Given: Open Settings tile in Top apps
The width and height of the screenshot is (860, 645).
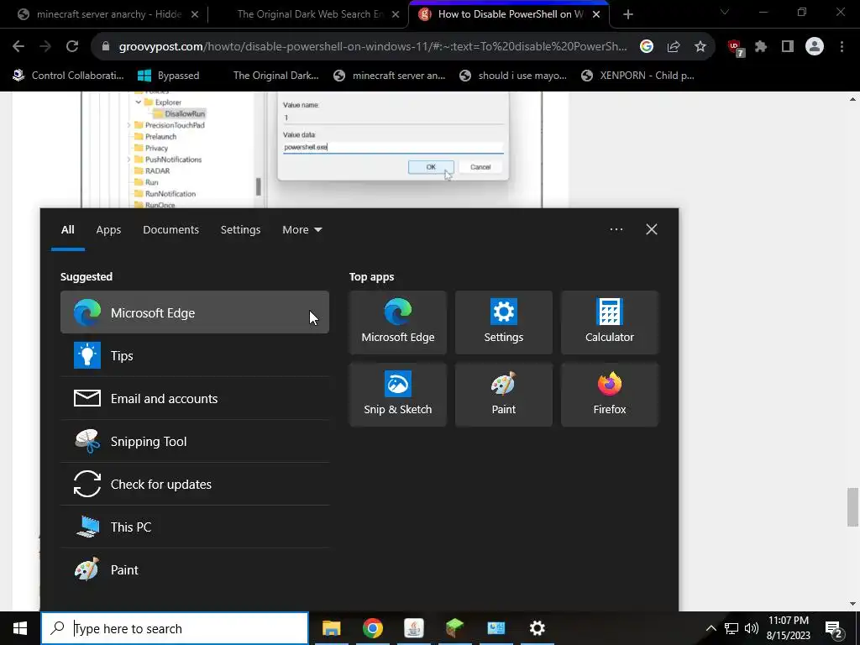Looking at the screenshot, I should point(504,322).
